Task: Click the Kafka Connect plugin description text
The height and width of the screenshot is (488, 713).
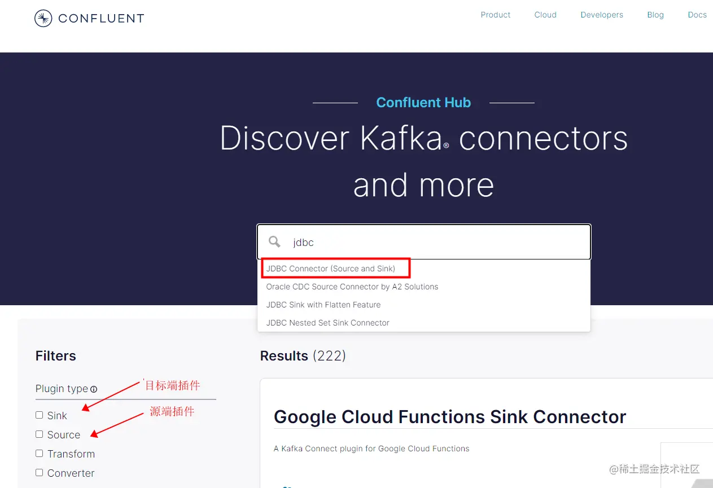Action: (371, 449)
